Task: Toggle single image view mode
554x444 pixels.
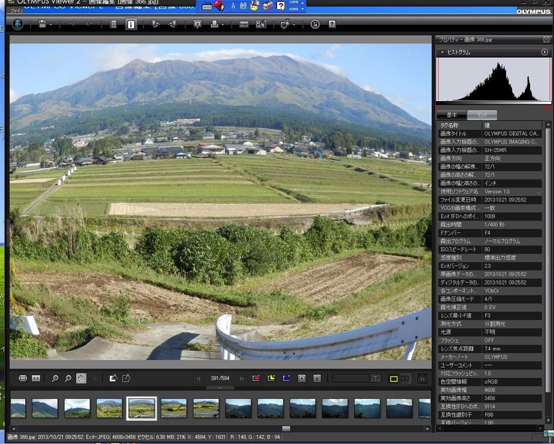Action: tap(393, 378)
